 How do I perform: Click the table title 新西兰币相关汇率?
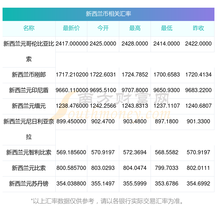click(108, 14)
